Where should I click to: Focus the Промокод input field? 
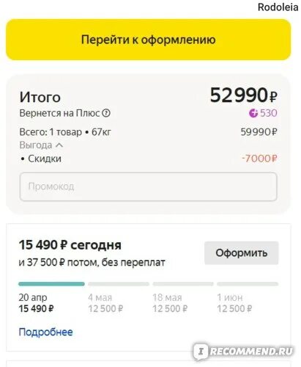point(148,186)
